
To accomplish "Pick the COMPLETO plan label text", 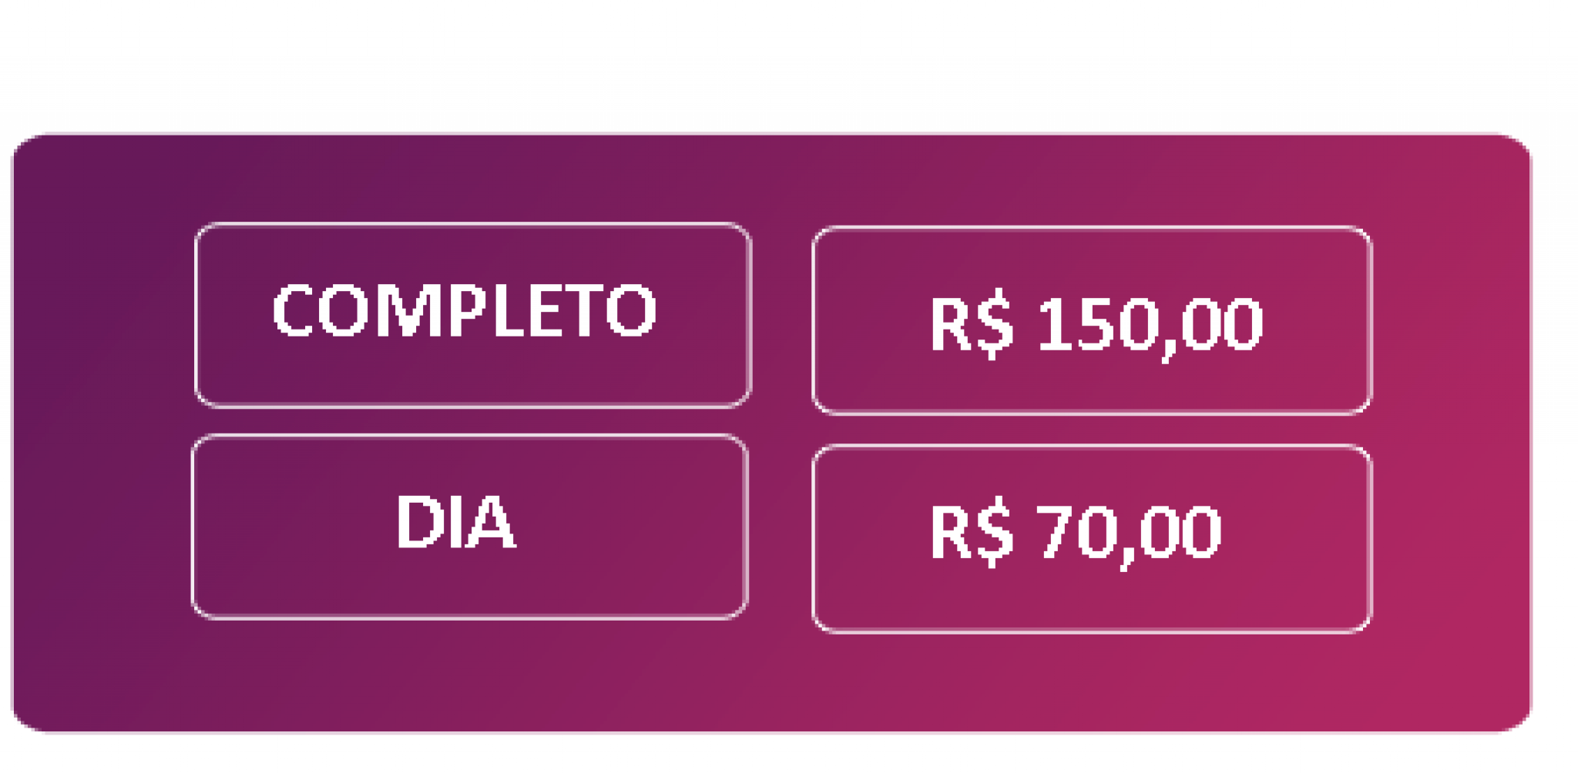I will [464, 310].
